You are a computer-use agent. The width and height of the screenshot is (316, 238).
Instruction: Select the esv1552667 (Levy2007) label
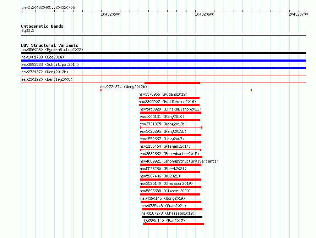[162, 139]
